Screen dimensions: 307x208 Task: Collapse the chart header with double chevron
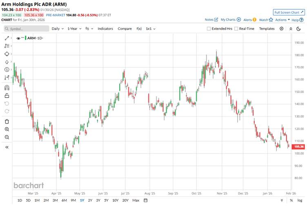(x=291, y=29)
